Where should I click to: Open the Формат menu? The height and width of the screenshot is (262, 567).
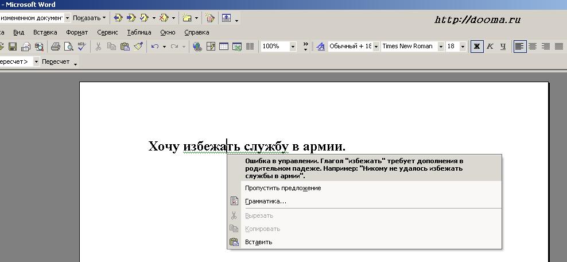tap(77, 33)
